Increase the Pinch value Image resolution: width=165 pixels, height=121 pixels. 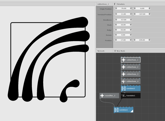131,25
